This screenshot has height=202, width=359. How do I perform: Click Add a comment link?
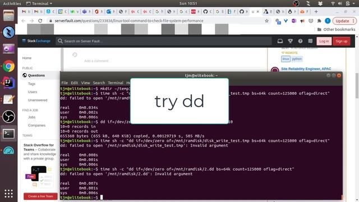(x=96, y=61)
